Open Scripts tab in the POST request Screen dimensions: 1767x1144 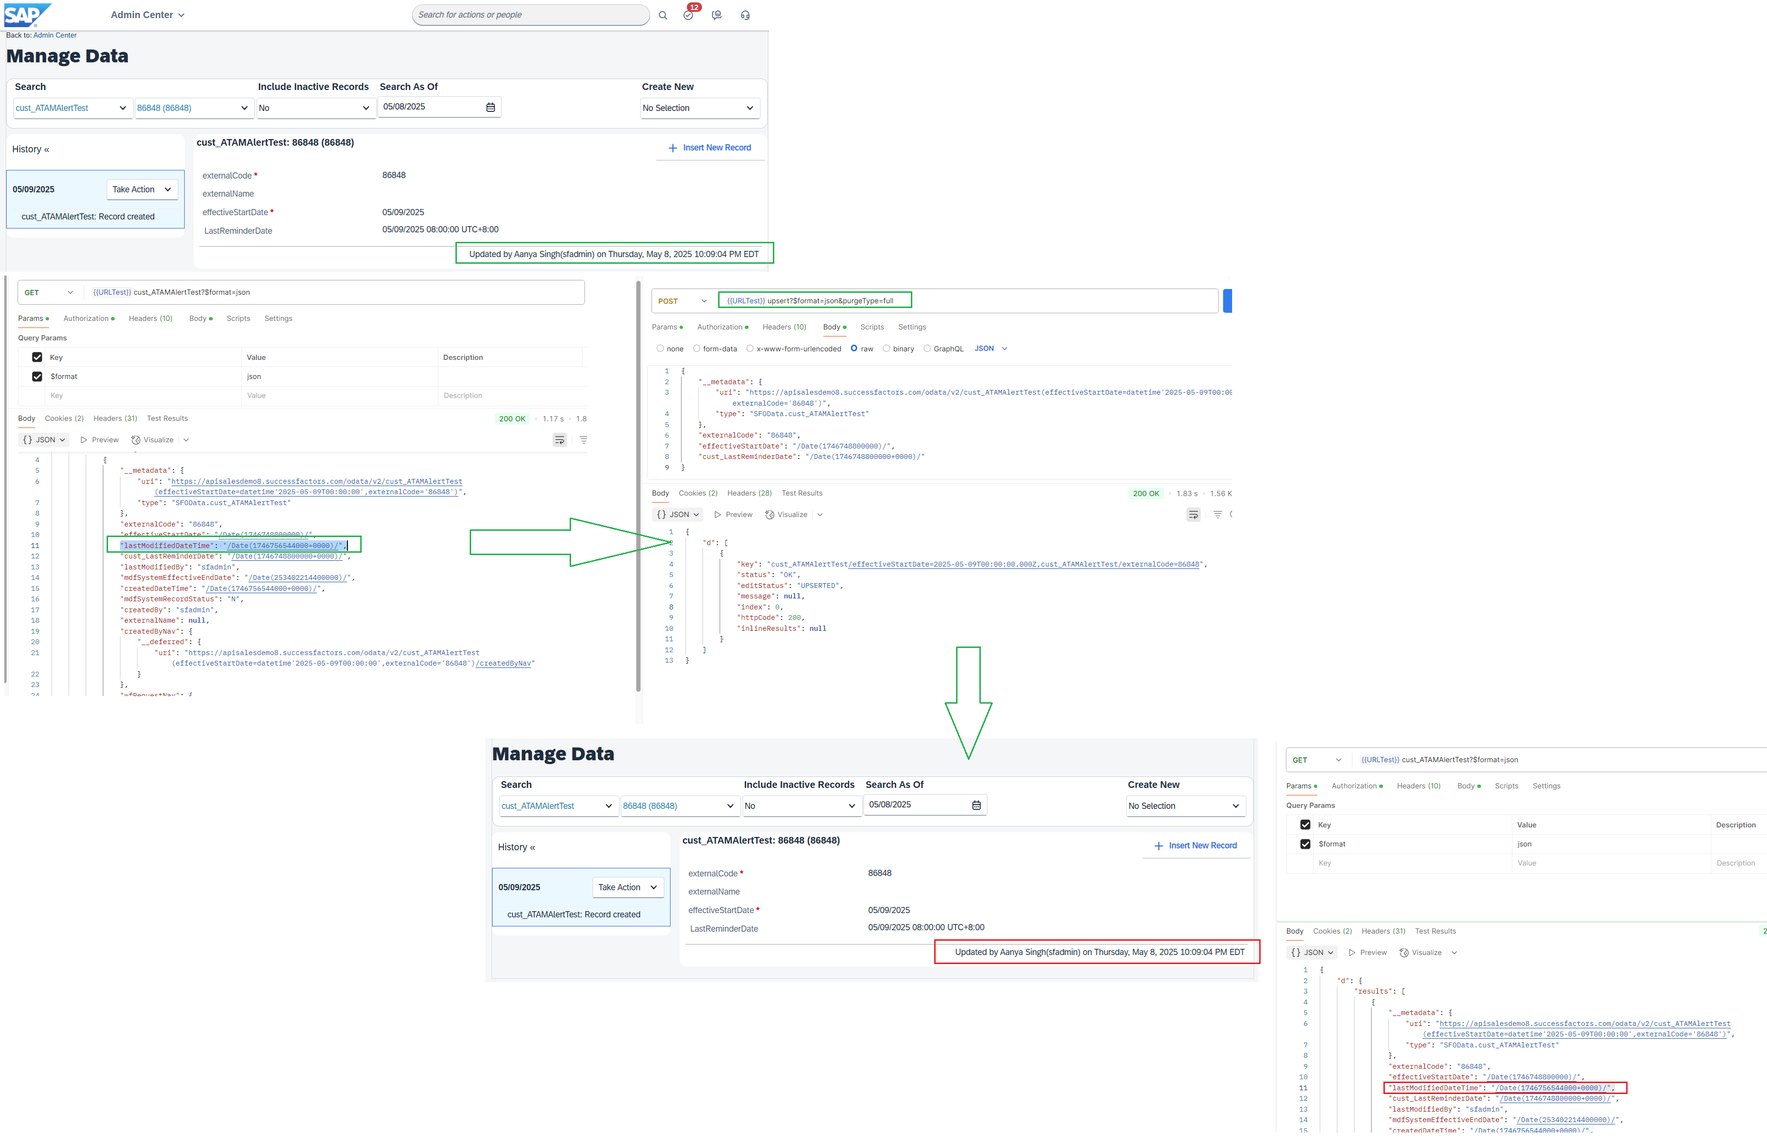coord(872,328)
